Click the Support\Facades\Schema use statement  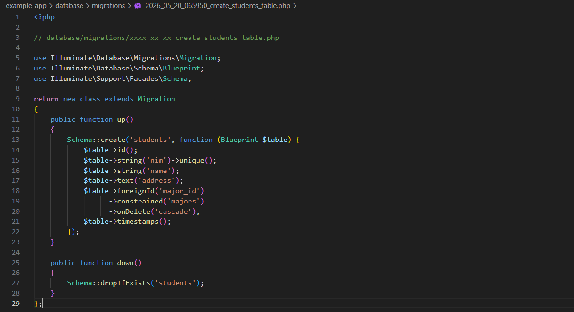113,78
